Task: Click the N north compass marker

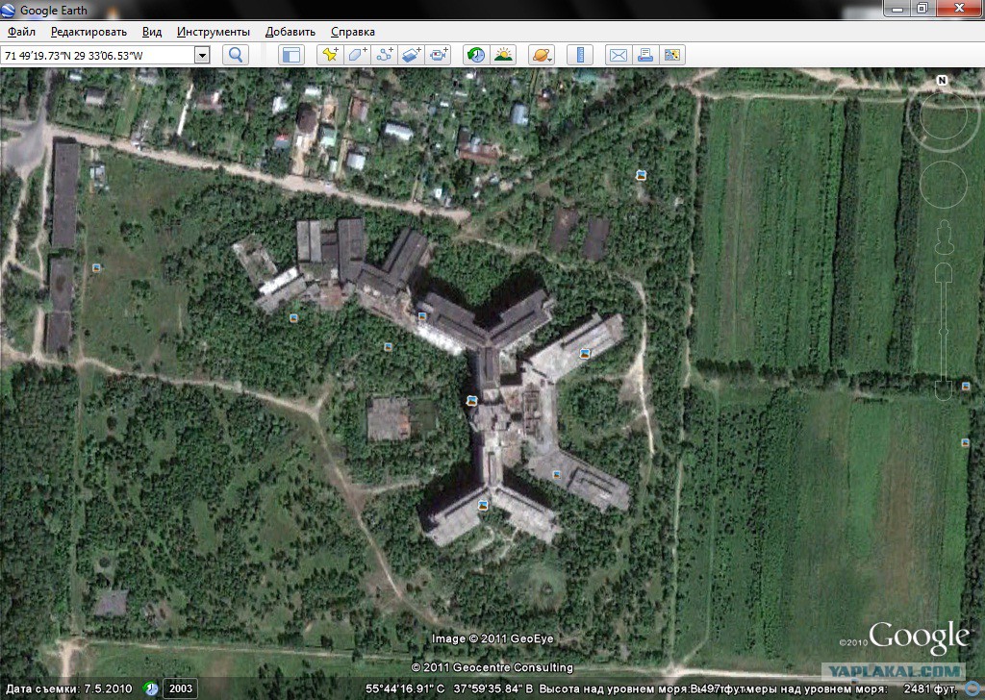Action: tap(943, 80)
